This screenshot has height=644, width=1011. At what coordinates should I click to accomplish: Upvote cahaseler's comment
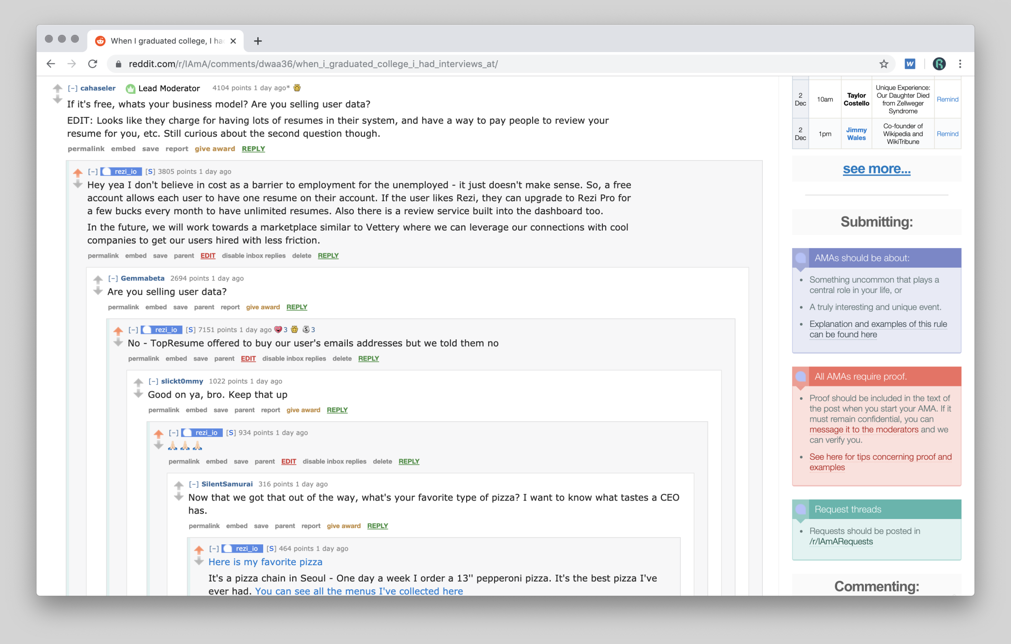(57, 88)
